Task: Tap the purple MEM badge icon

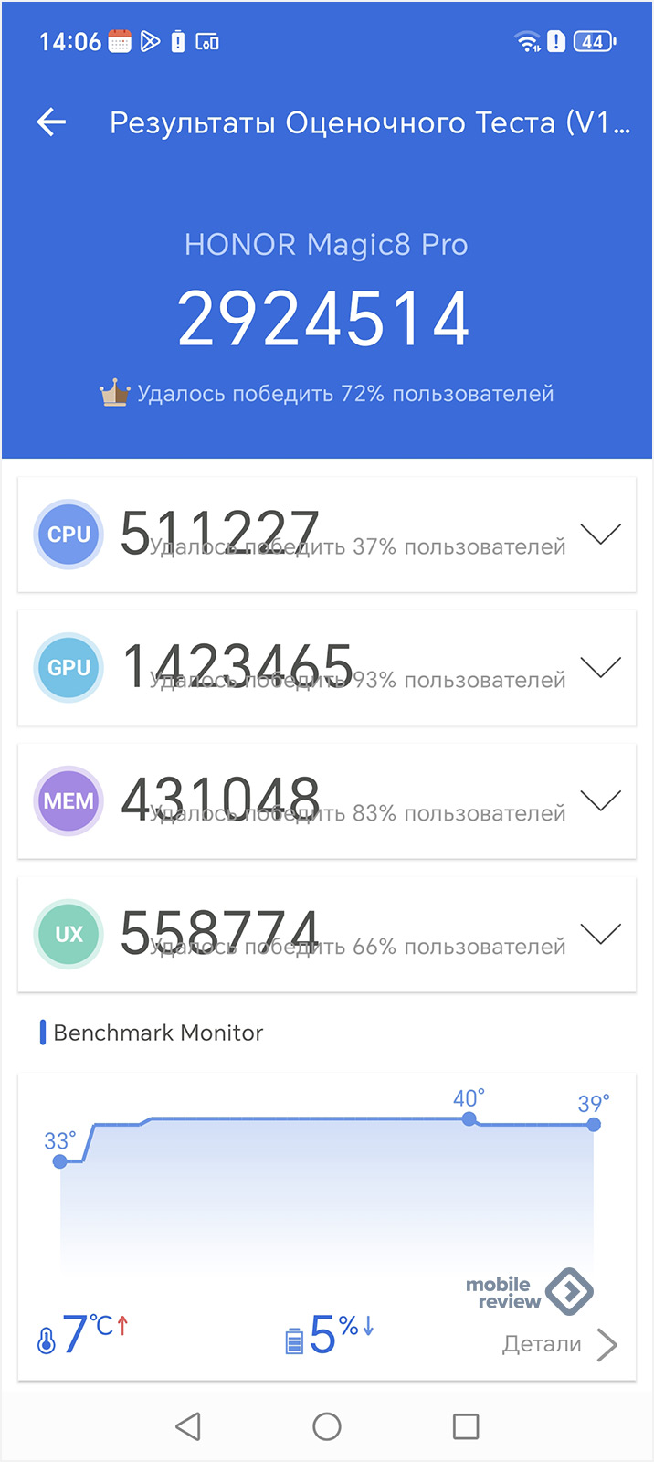Action: (x=69, y=801)
